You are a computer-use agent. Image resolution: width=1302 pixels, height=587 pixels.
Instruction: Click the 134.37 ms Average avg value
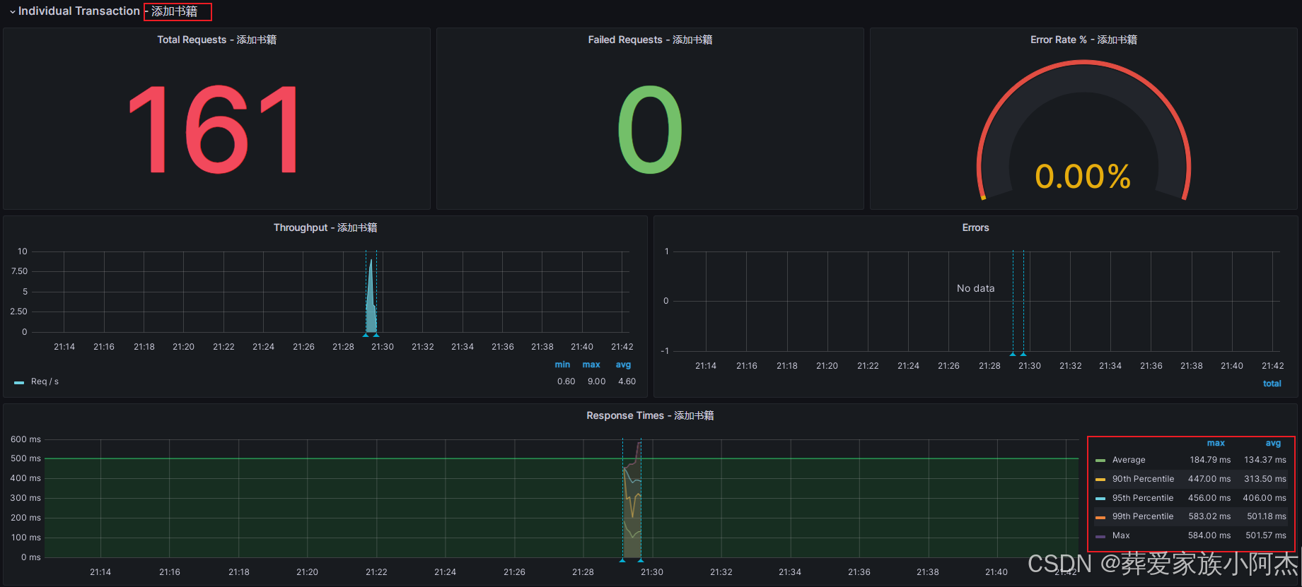tap(1265, 460)
